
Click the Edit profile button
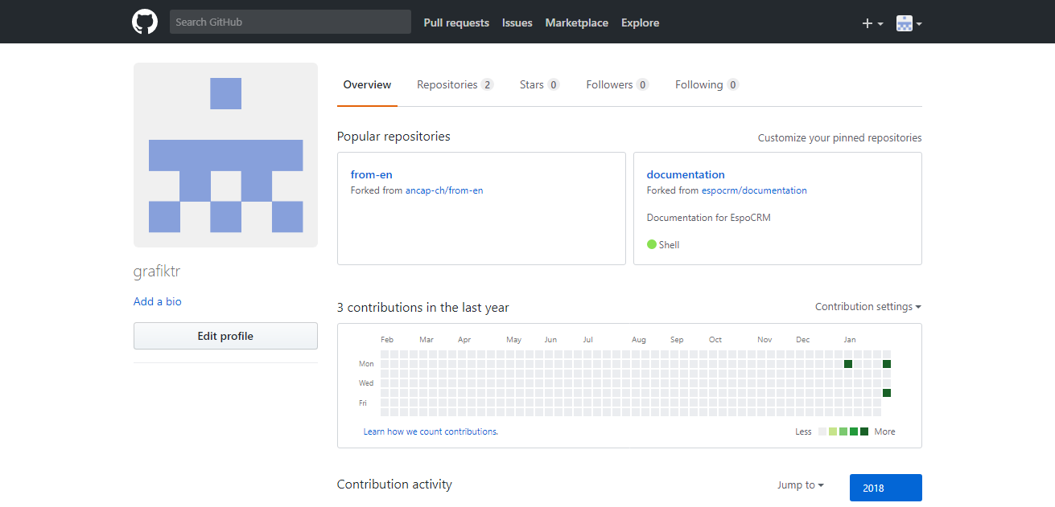225,336
